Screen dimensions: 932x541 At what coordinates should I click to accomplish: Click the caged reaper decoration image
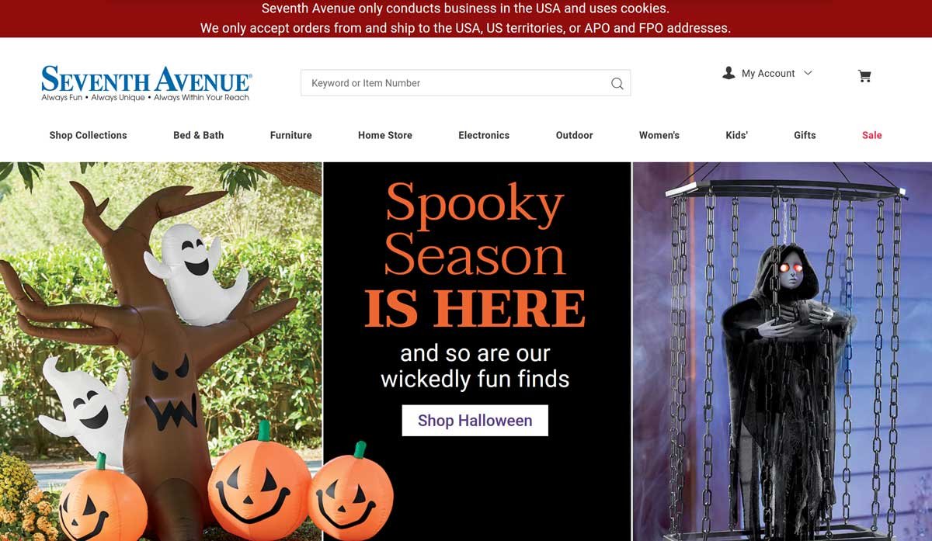click(x=782, y=352)
